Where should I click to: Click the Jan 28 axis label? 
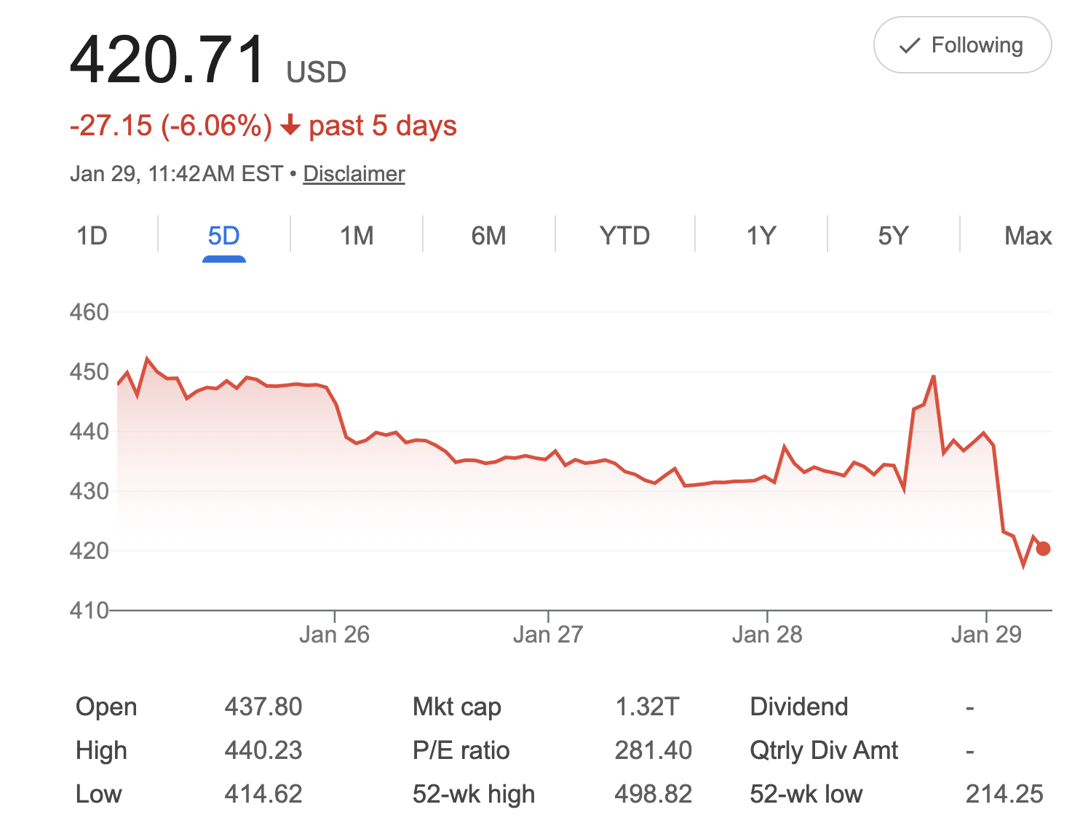768,634
